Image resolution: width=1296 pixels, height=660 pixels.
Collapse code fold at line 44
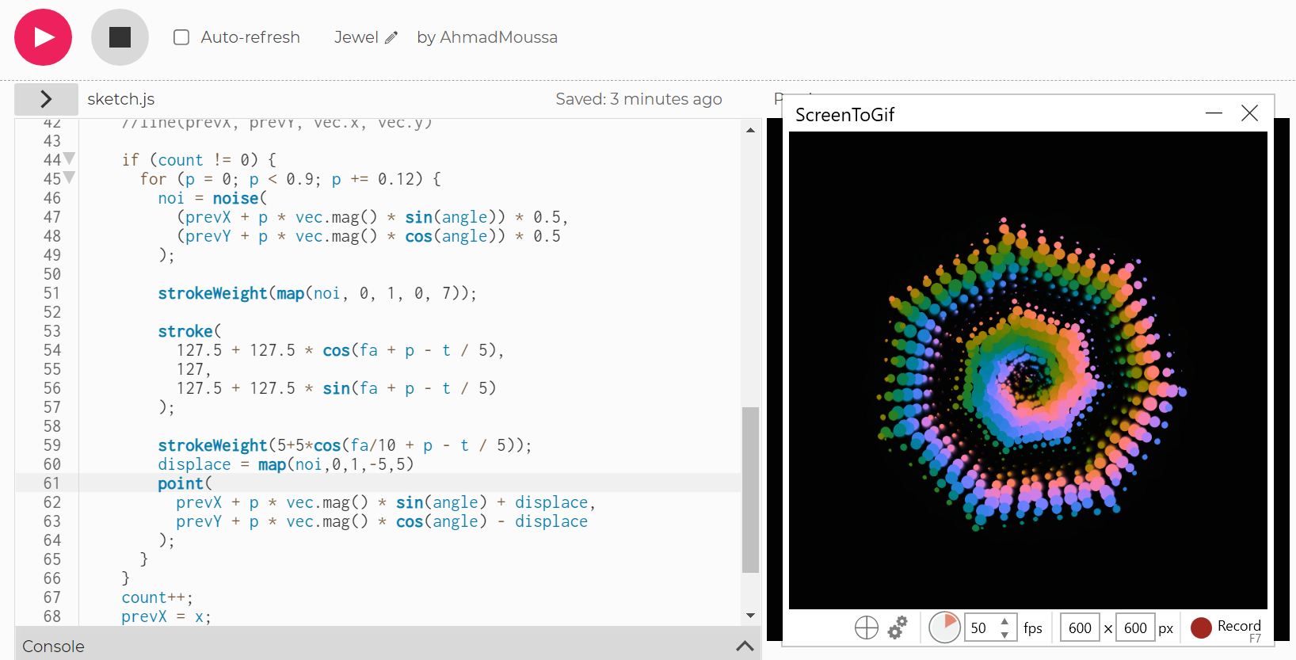[x=69, y=158]
